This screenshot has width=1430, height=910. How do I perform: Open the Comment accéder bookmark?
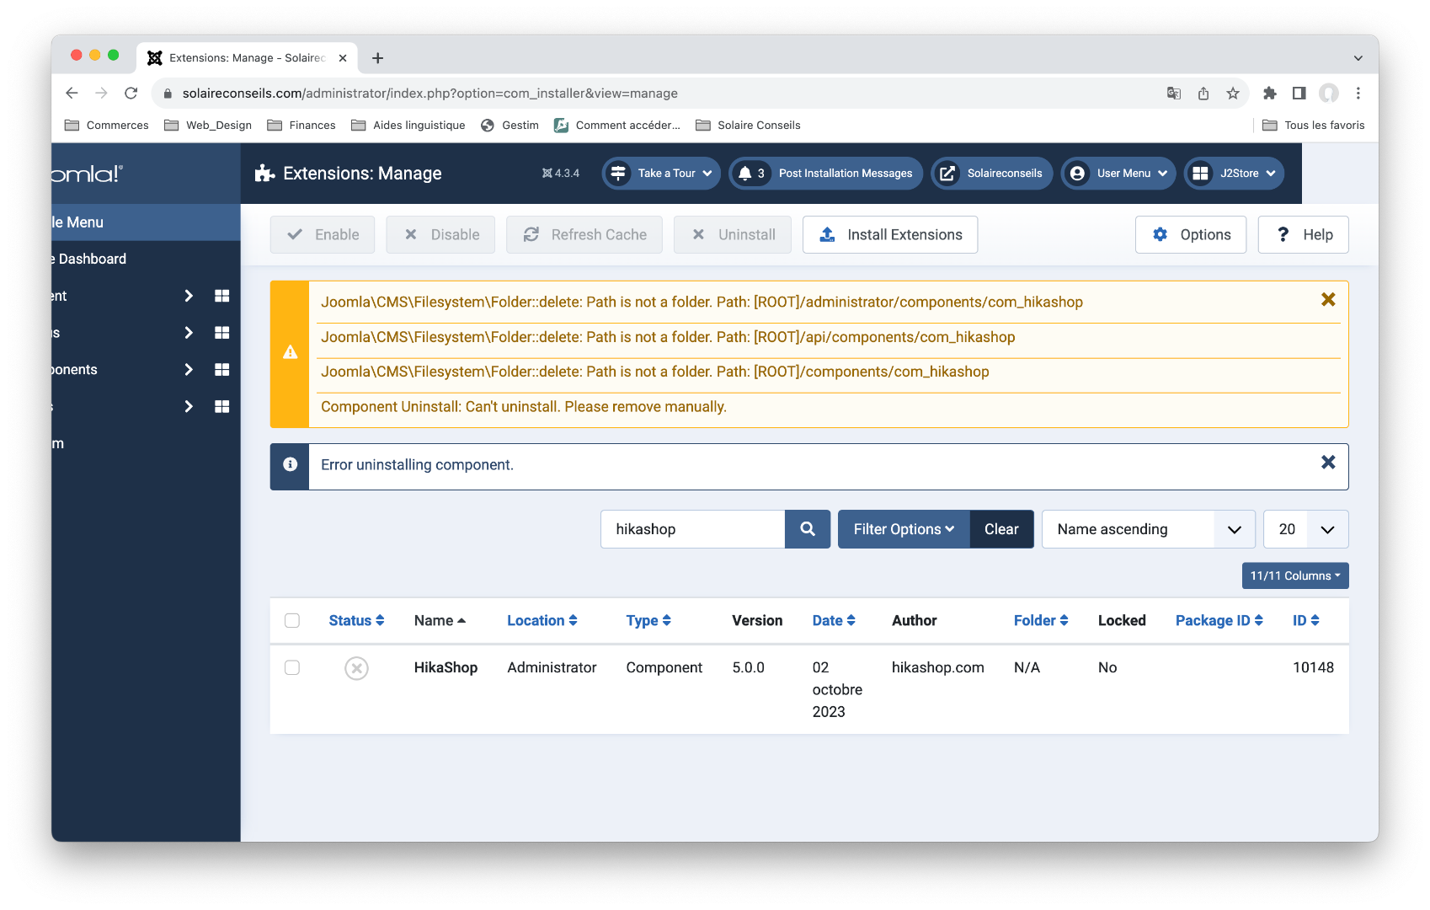pos(617,126)
